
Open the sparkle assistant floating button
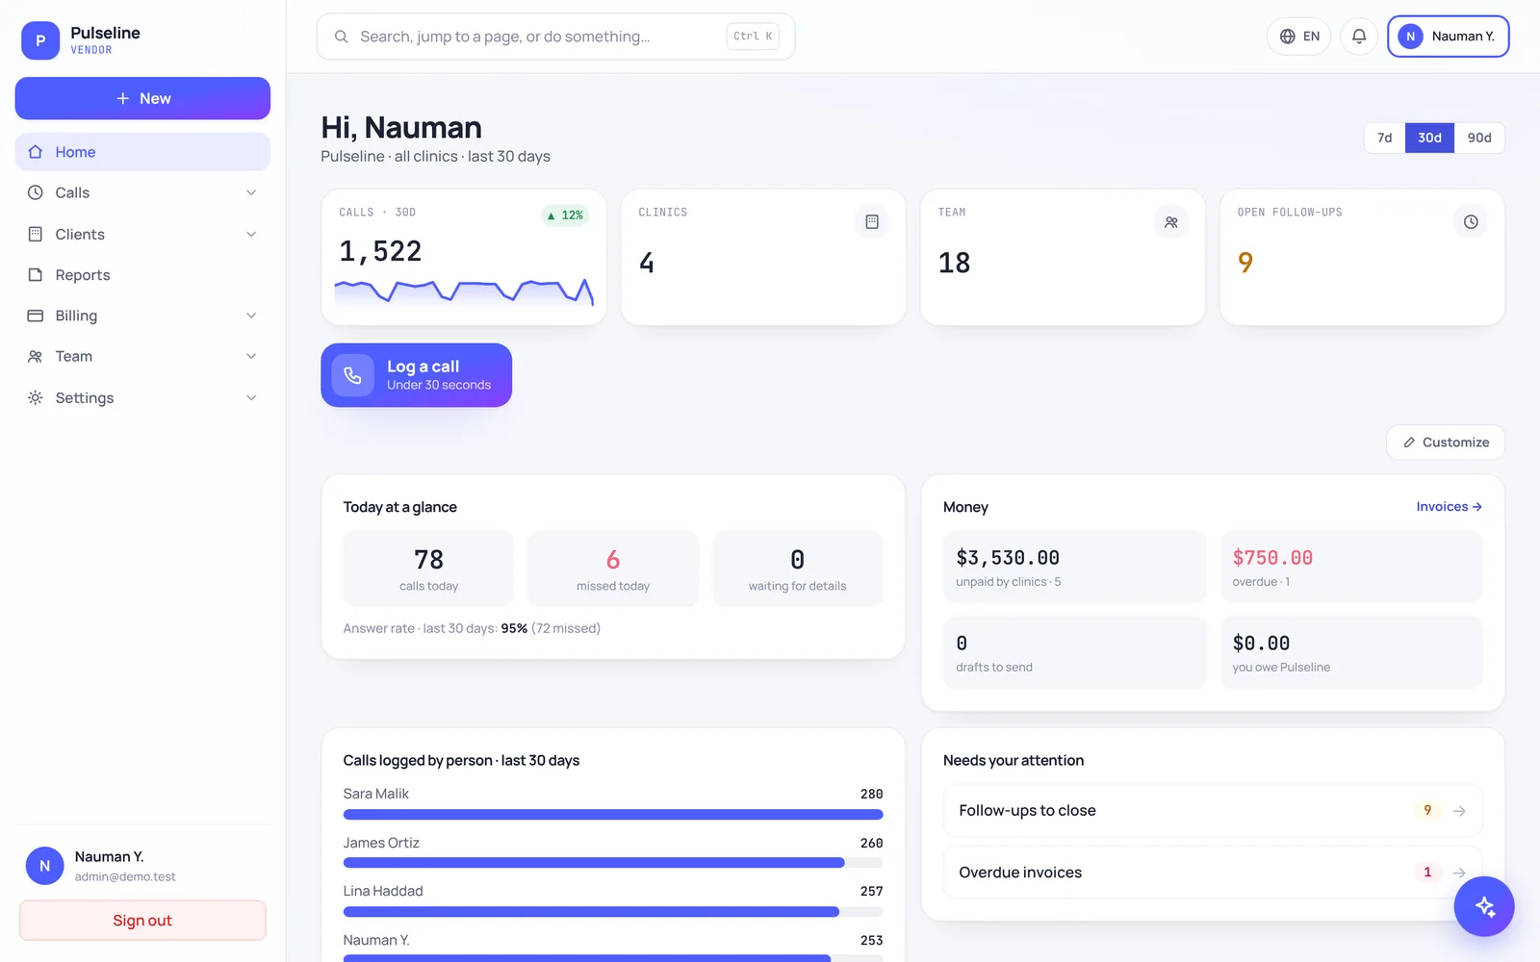pyautogui.click(x=1484, y=906)
